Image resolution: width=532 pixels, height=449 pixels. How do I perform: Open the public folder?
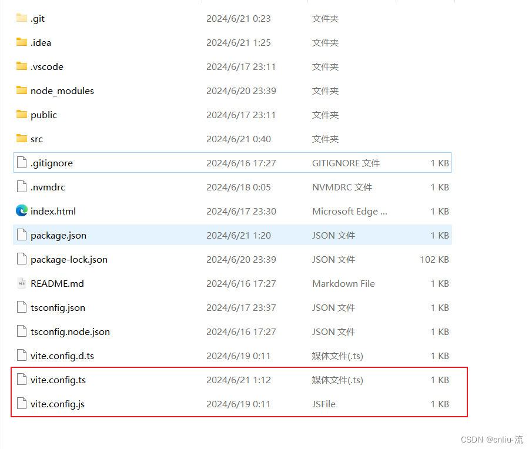(x=44, y=115)
